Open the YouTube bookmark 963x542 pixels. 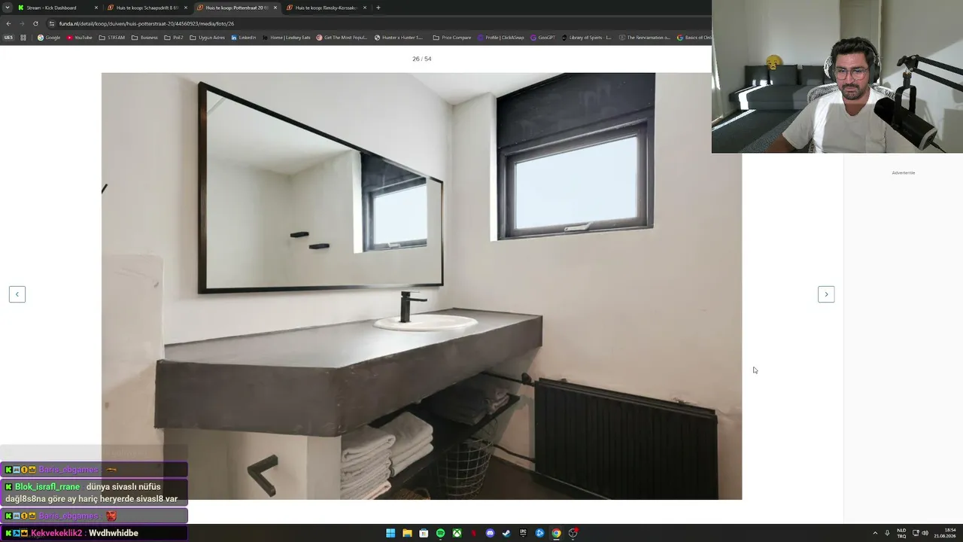pos(79,38)
